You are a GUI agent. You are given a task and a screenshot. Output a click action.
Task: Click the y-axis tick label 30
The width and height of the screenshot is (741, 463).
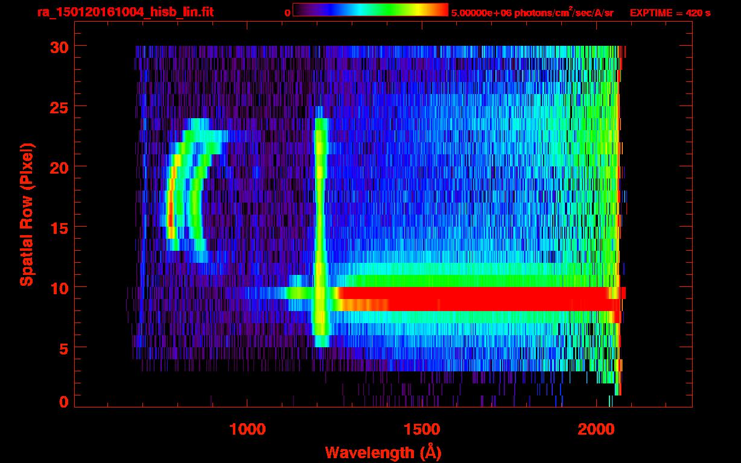point(58,46)
